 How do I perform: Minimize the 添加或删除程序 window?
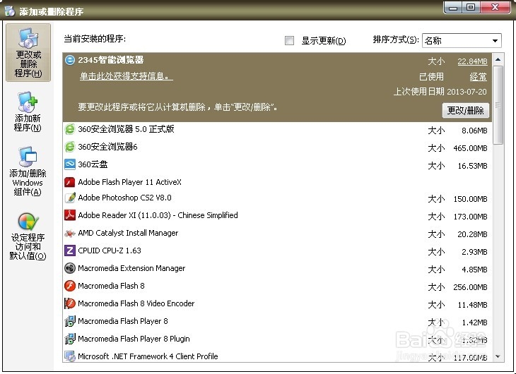[x=453, y=7]
